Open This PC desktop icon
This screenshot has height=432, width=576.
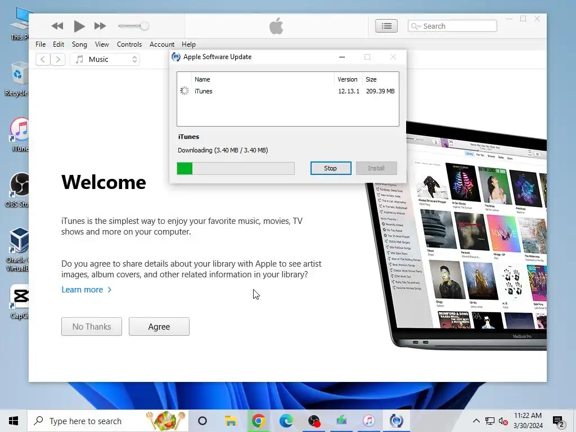point(20,24)
